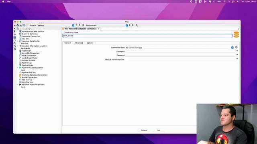Click the open file toolbar icon
This screenshot has width=257, height=144.
point(21,26)
